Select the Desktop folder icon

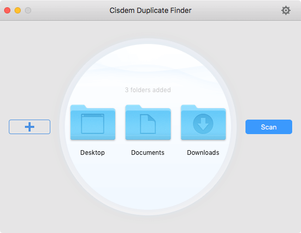(x=93, y=122)
